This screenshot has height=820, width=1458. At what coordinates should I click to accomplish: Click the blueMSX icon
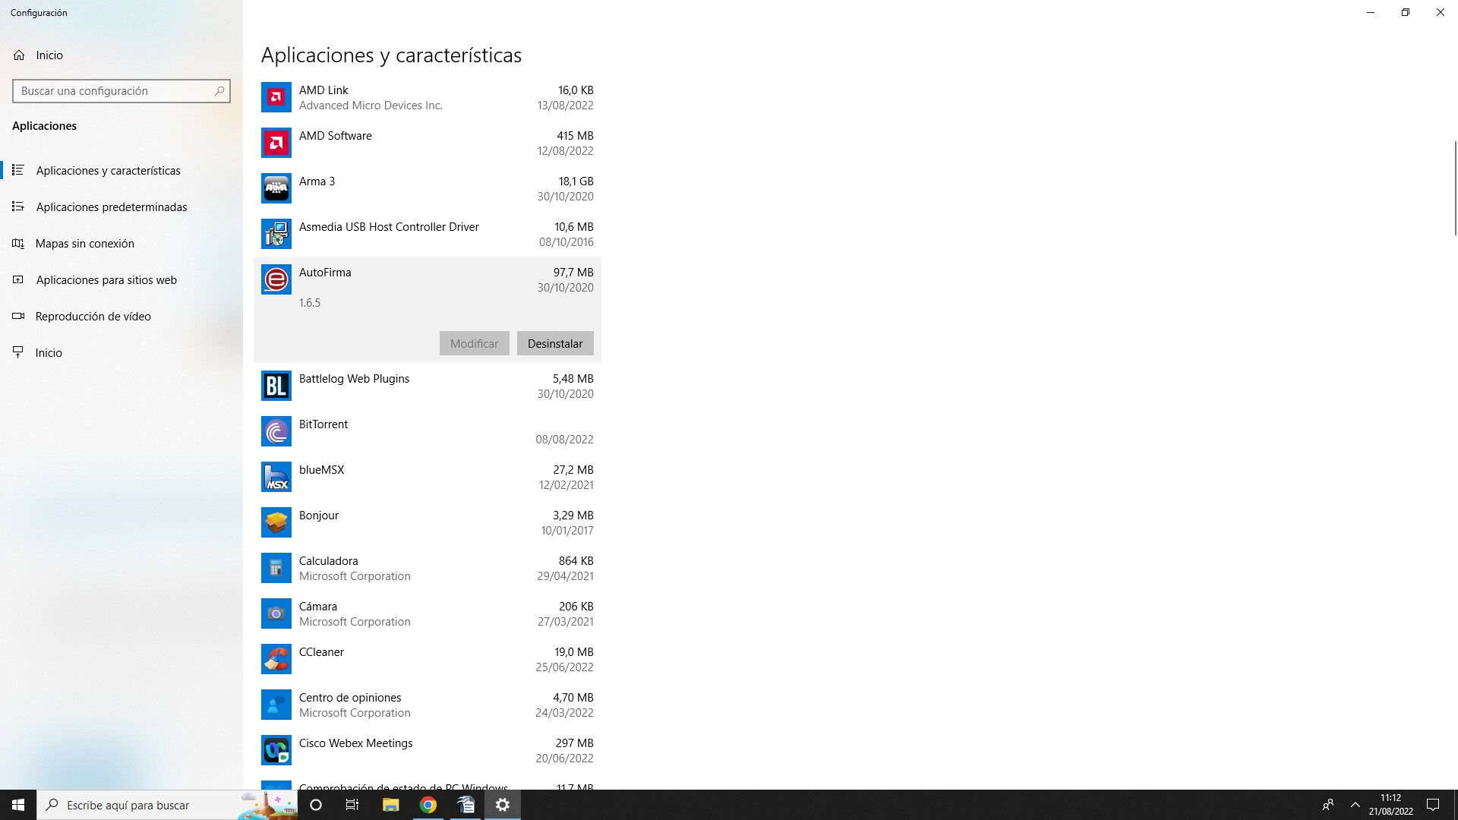(276, 477)
